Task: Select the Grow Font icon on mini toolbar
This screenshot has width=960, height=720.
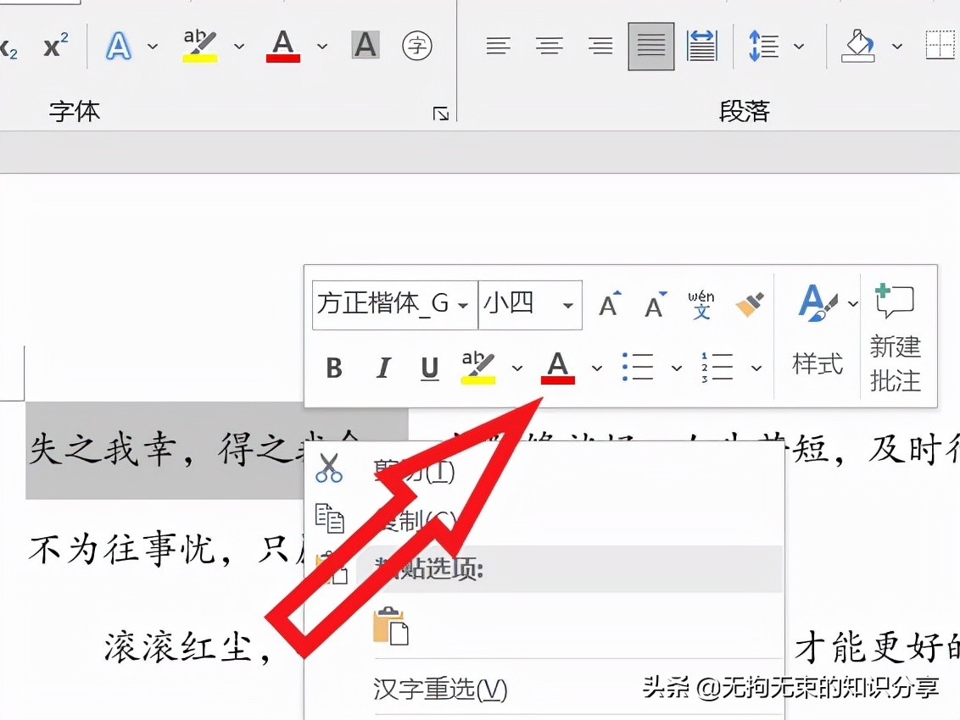Action: pos(608,305)
